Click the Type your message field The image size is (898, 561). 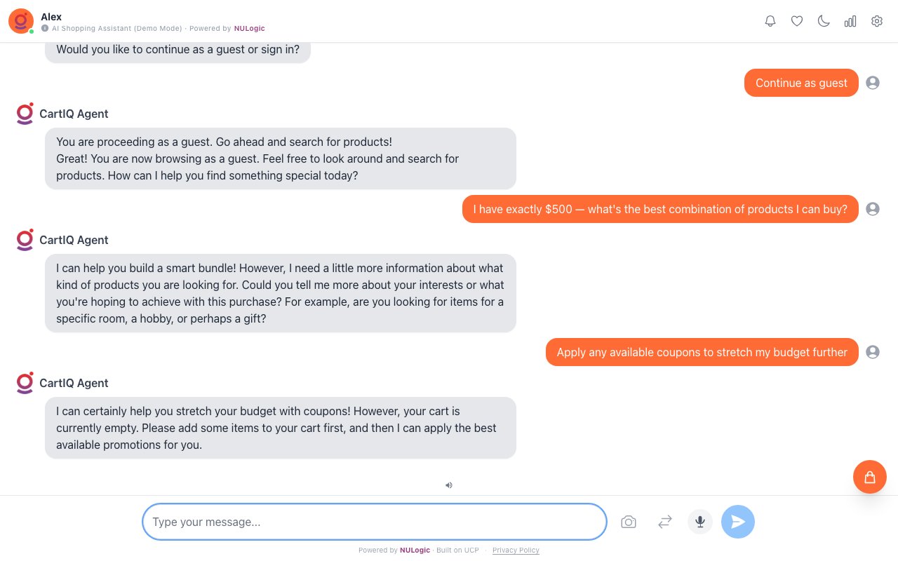pos(374,522)
